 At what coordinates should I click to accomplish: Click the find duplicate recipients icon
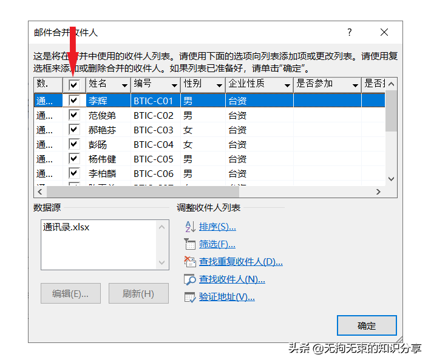coord(189,261)
